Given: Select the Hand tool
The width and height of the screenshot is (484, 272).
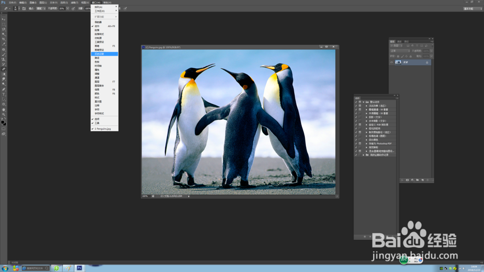Looking at the screenshot, I should [x=4, y=109].
